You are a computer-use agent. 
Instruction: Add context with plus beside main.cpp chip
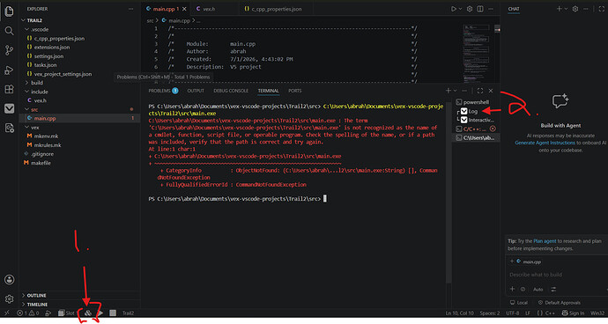pos(512,261)
